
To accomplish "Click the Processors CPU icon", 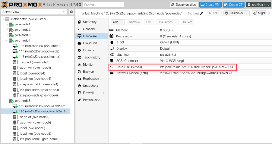I will [x=112, y=36].
